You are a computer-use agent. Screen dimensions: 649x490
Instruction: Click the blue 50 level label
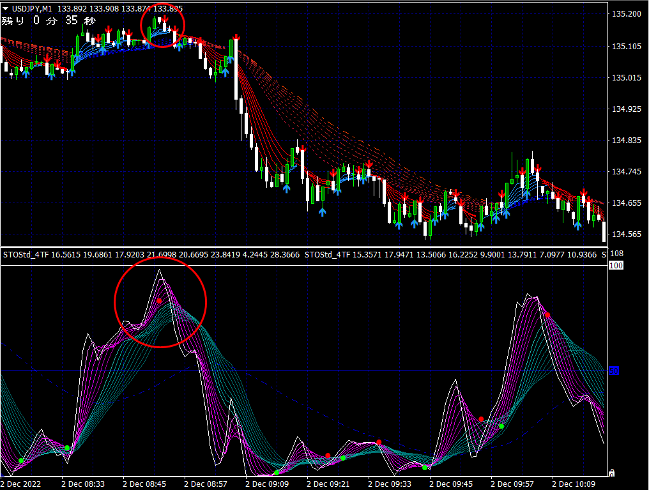click(x=614, y=371)
